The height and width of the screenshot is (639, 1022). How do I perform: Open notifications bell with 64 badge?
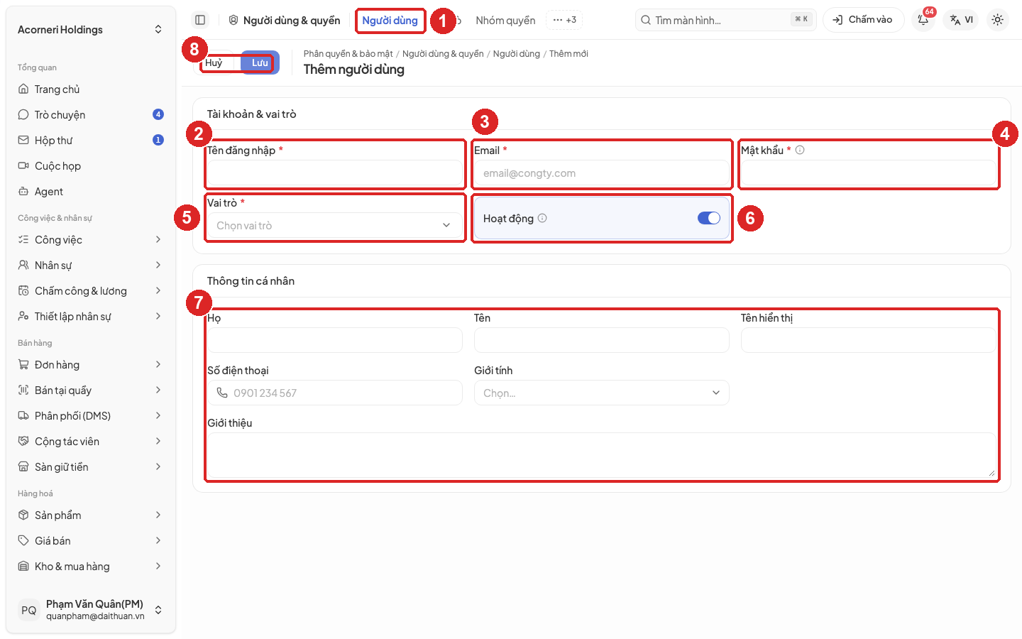[x=923, y=20]
